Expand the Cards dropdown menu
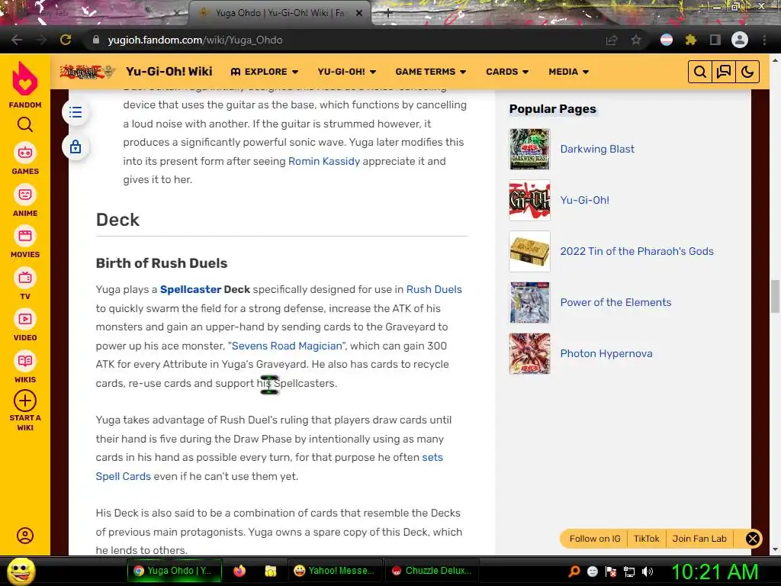Screen dimensions: 781x586 [x=507, y=72]
